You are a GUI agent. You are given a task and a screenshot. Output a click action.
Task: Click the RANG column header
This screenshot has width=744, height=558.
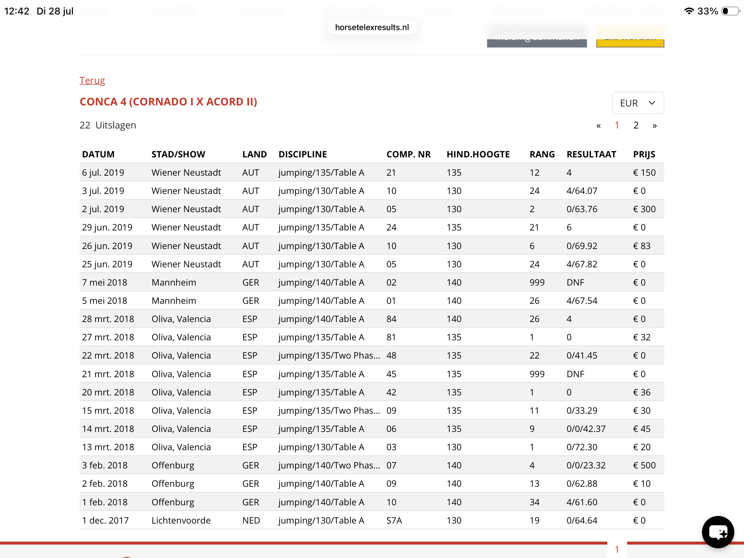coord(542,154)
